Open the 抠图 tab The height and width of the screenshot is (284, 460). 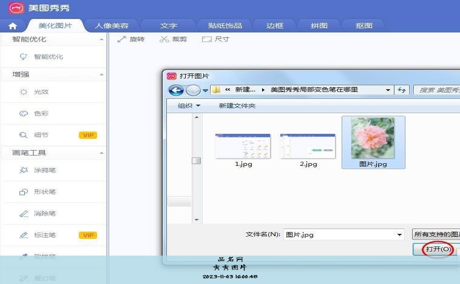click(x=364, y=26)
